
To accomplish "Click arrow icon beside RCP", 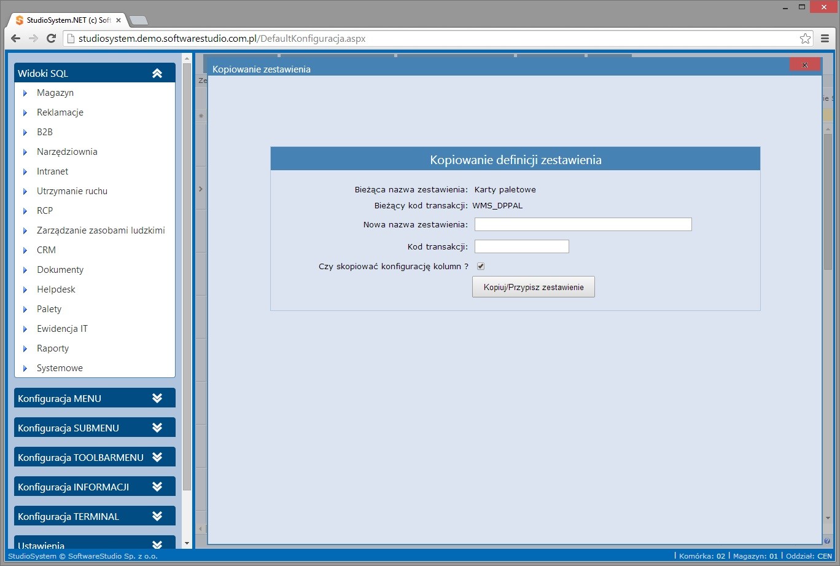I will point(25,211).
